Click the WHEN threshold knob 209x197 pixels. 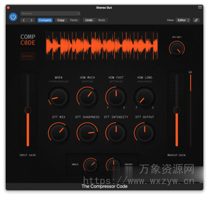(x=59, y=97)
